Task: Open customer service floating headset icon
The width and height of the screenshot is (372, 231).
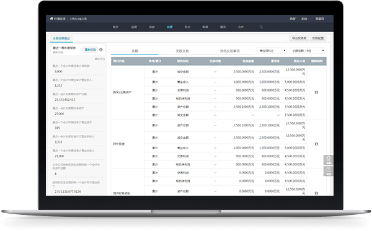Action: [x=329, y=160]
